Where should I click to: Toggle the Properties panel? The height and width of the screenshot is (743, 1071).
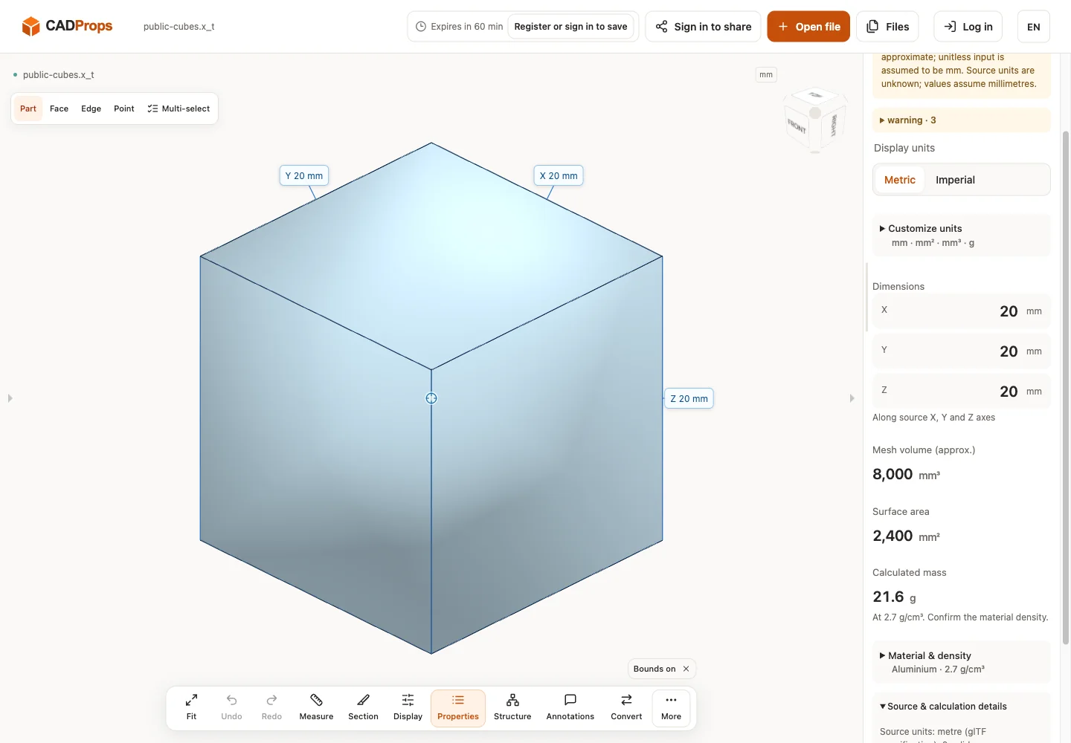(458, 707)
